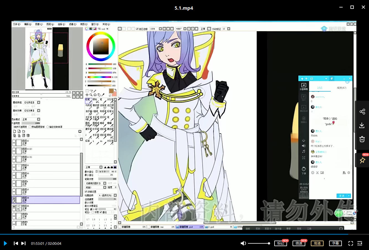Open the 倍速 playback speed menu
The width and height of the screenshot is (369, 250).
click(x=299, y=243)
